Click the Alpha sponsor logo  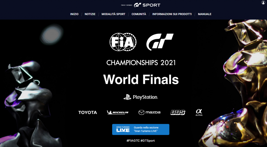click(199, 112)
